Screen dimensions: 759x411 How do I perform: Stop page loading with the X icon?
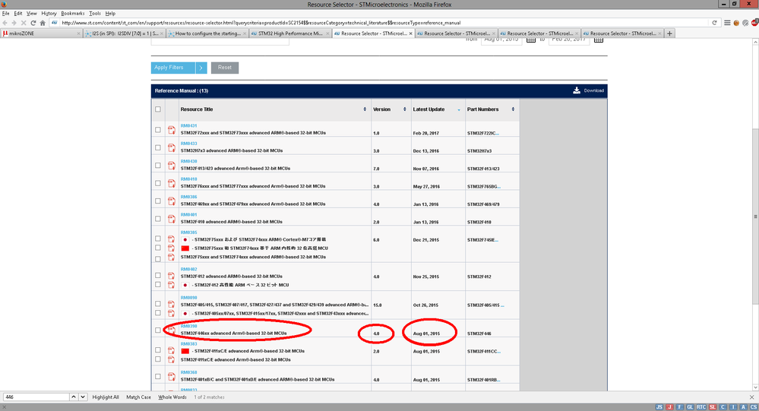24,23
